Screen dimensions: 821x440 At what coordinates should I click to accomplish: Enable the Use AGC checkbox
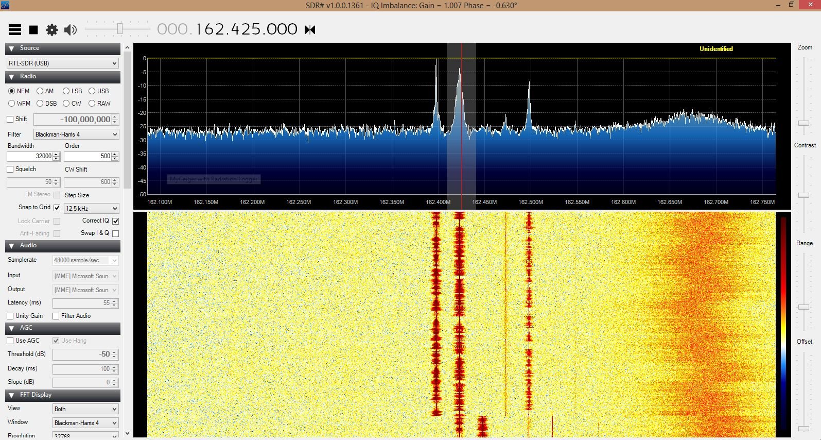(x=10, y=341)
